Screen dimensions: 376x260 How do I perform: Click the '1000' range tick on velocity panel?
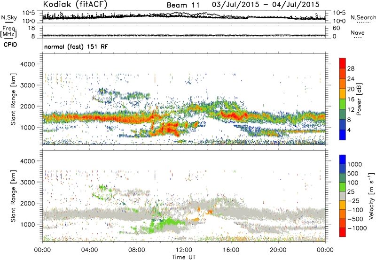tap(27, 224)
